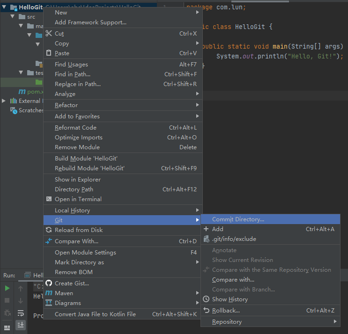The image size is (348, 334).
Task: Click the HelloGit project module icon
Action: click(14, 8)
